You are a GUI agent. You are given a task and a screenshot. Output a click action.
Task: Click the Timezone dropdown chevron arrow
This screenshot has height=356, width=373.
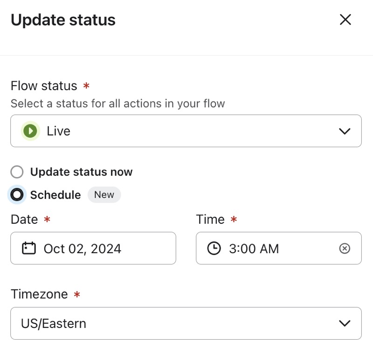click(344, 323)
